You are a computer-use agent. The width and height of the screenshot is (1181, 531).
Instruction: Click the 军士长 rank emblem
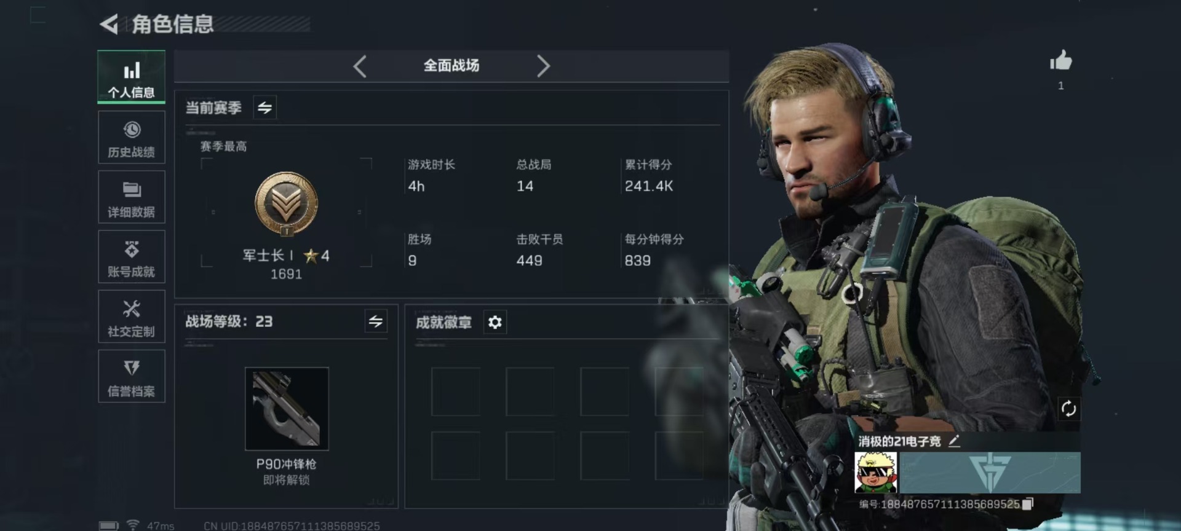click(286, 203)
